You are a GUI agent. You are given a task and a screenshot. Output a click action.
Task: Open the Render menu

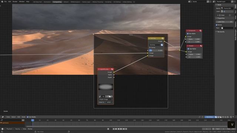tap(15, 1)
